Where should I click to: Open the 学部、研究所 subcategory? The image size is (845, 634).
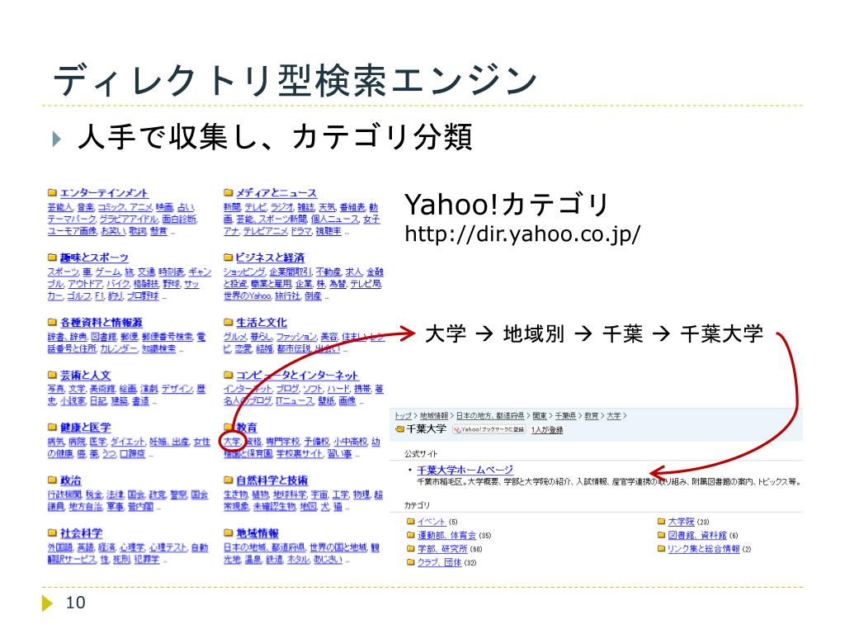442,549
